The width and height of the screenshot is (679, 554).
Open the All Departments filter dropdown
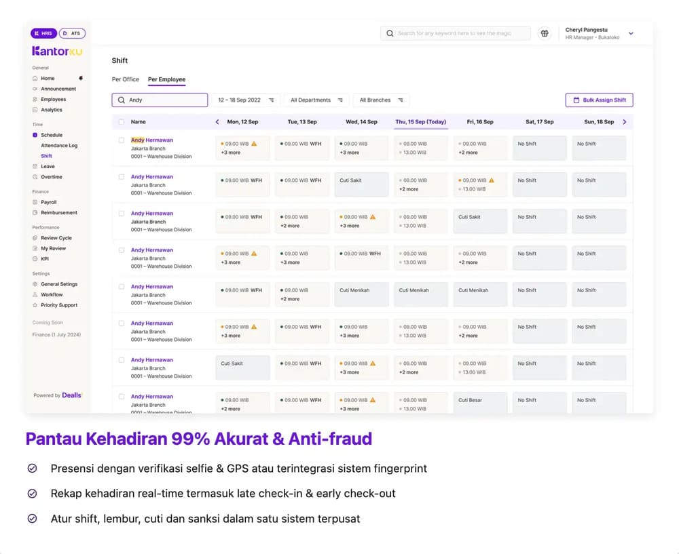(x=315, y=100)
